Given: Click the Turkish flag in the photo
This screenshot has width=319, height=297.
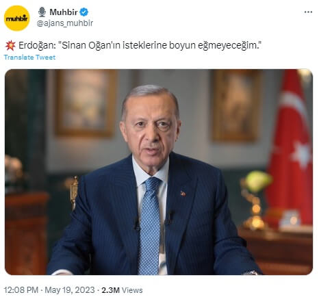Looking at the screenshot, I should pos(290,147).
